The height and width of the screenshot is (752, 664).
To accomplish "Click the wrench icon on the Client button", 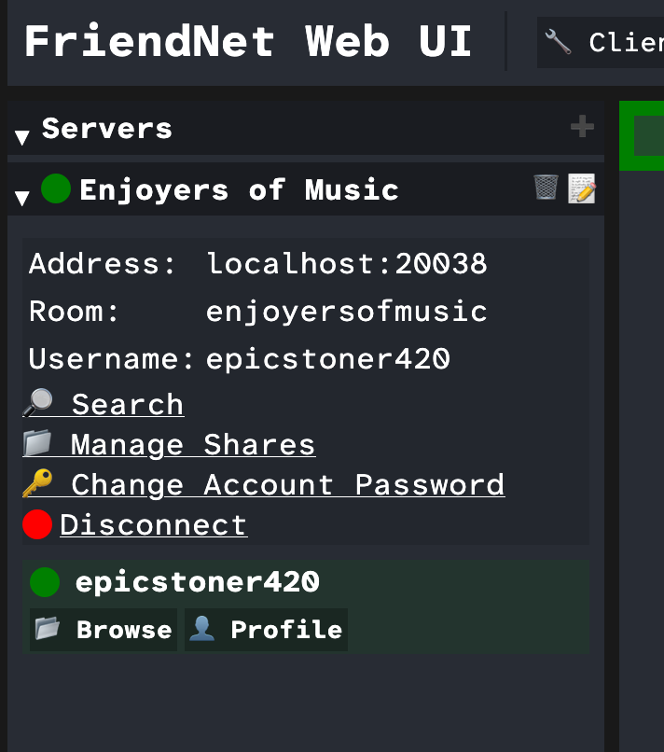I will (x=558, y=40).
